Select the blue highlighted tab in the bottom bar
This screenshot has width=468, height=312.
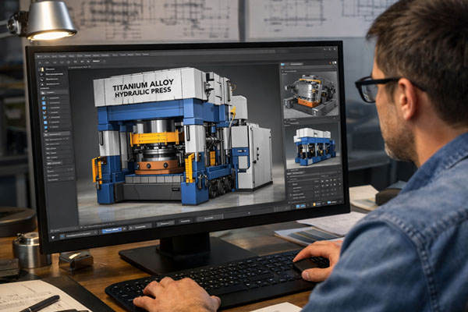click(x=112, y=229)
